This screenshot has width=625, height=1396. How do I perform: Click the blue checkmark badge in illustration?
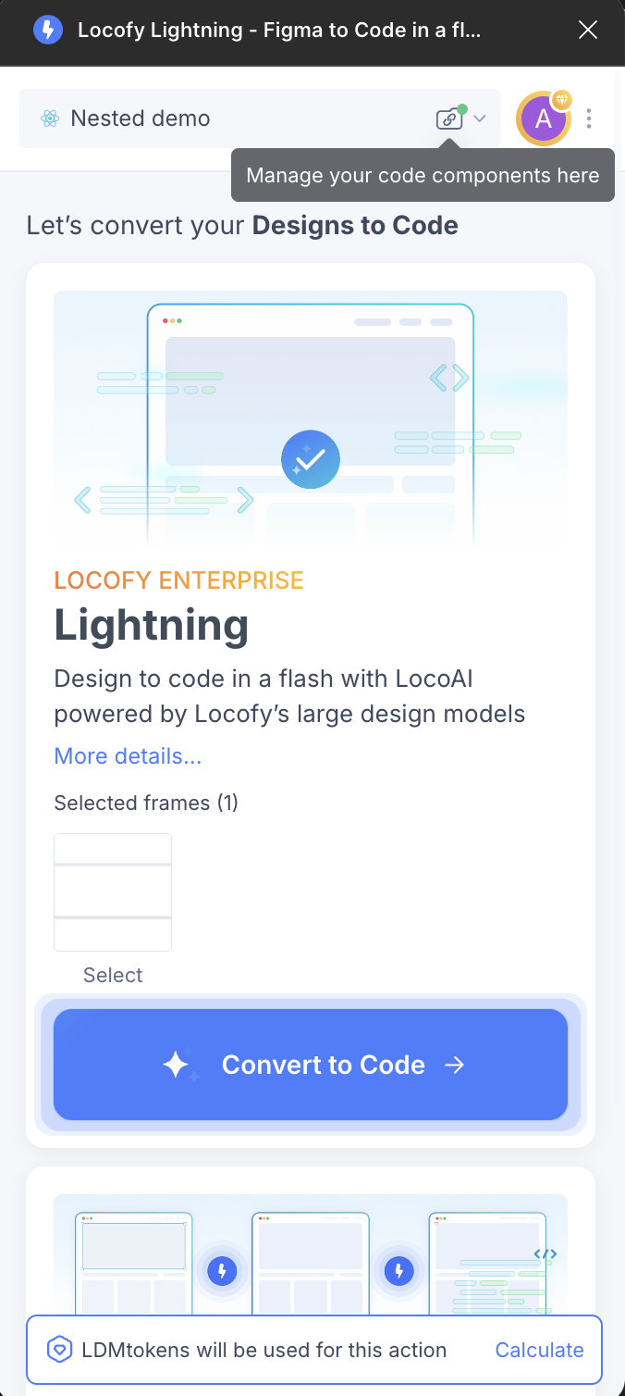311,459
